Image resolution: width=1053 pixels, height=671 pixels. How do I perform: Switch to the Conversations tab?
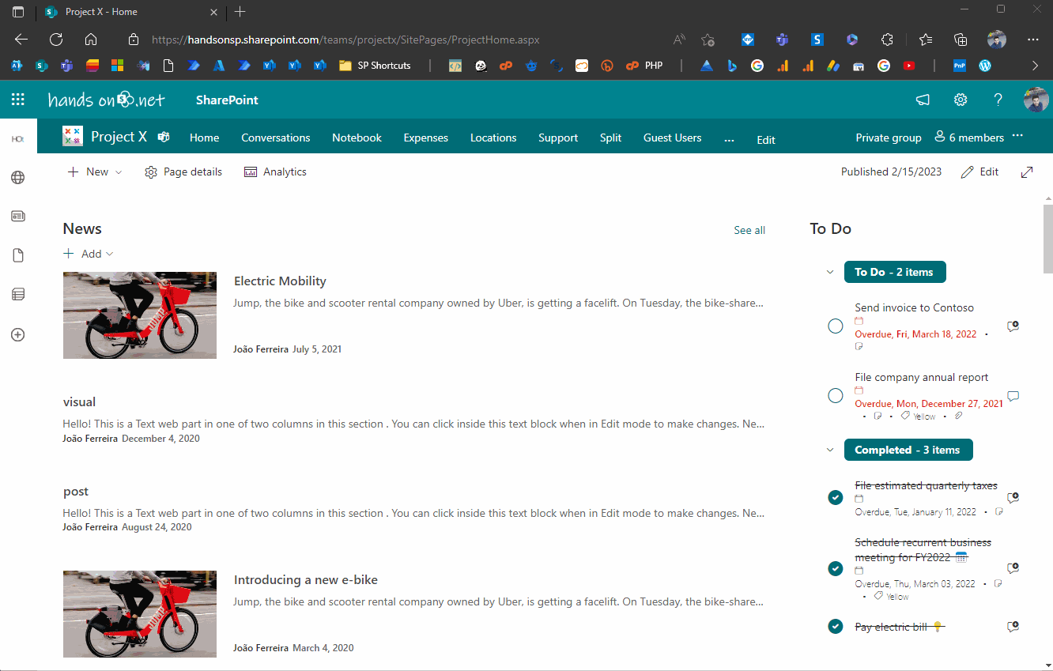click(275, 137)
